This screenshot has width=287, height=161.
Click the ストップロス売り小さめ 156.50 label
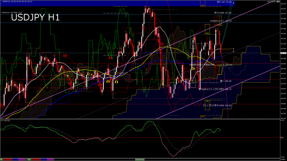pos(217,106)
